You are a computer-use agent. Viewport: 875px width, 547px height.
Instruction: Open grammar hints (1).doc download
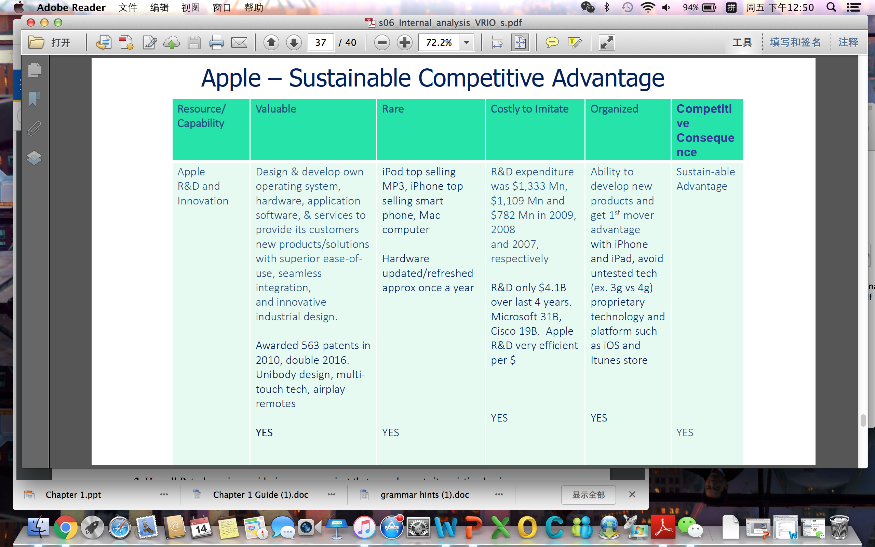[x=425, y=495]
